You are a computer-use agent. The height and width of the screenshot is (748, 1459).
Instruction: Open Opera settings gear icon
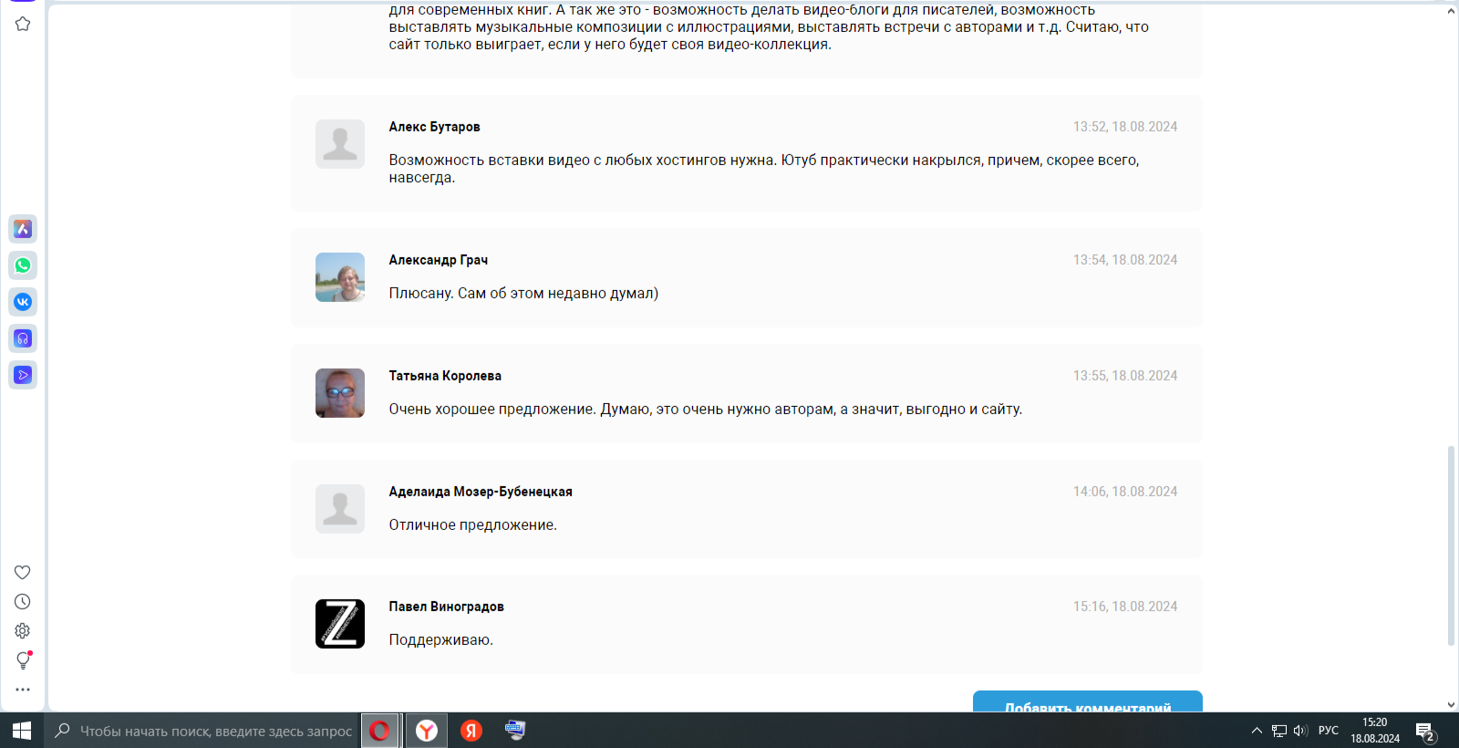(23, 630)
